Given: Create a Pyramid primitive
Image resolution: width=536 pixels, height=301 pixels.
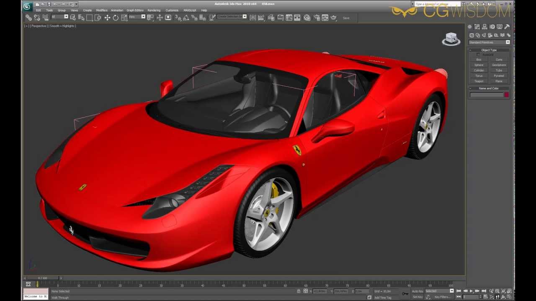Looking at the screenshot, I should (499, 76).
